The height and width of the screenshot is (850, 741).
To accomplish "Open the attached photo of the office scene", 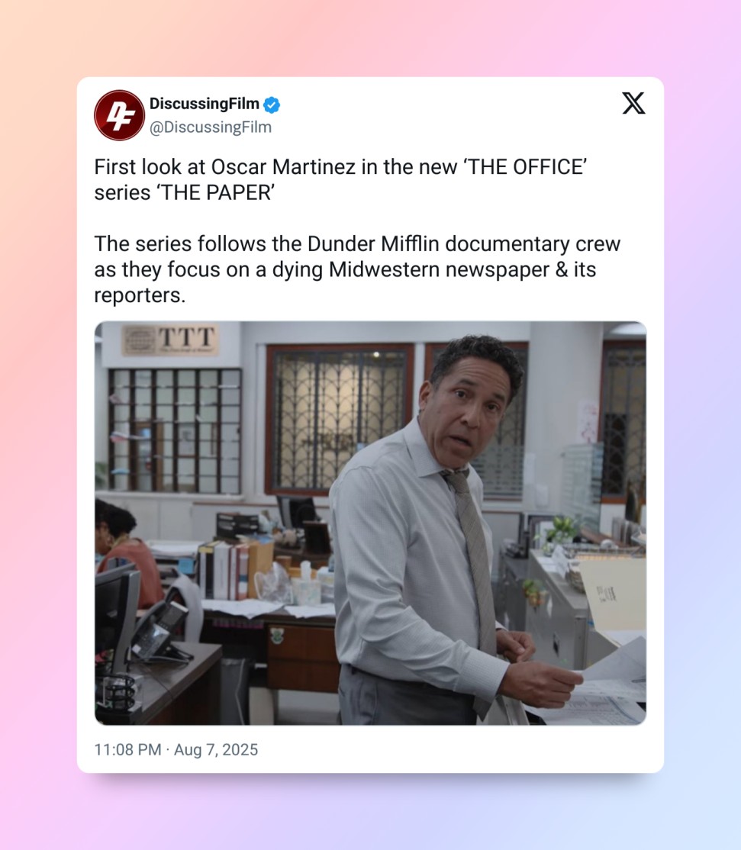I will tap(370, 523).
